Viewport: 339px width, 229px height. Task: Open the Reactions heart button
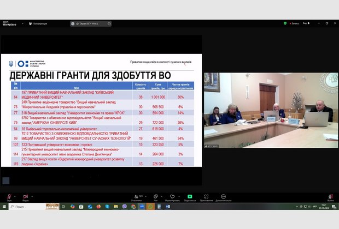pos(172,197)
